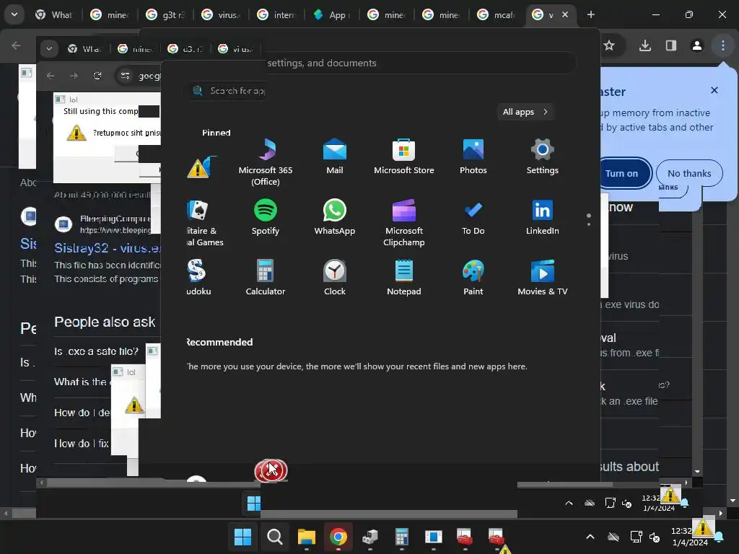Open Chrome three-dot menu
This screenshot has height=554, width=739.
coord(723,45)
